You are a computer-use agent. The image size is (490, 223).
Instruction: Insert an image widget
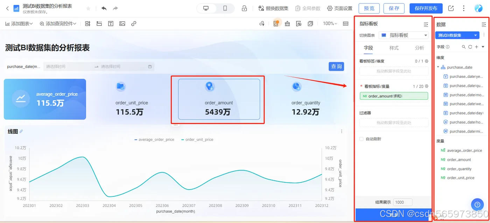click(x=122, y=24)
